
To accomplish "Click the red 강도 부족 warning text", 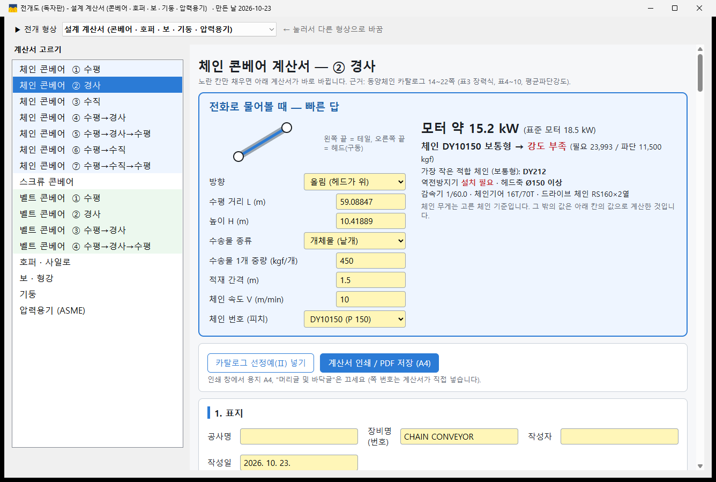I will [x=547, y=146].
